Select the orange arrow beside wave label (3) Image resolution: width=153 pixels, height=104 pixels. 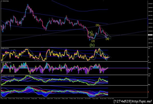point(100,26)
